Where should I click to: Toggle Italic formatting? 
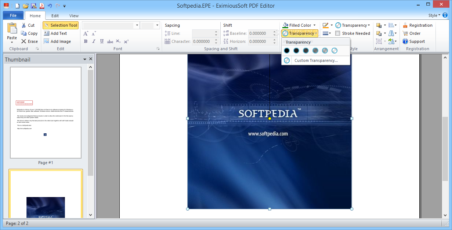pyautogui.click(x=94, y=41)
